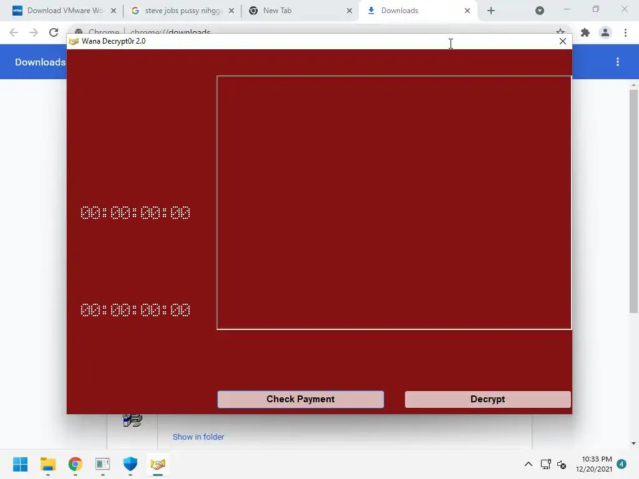
Task: Close the Downloads tab
Action: click(467, 11)
